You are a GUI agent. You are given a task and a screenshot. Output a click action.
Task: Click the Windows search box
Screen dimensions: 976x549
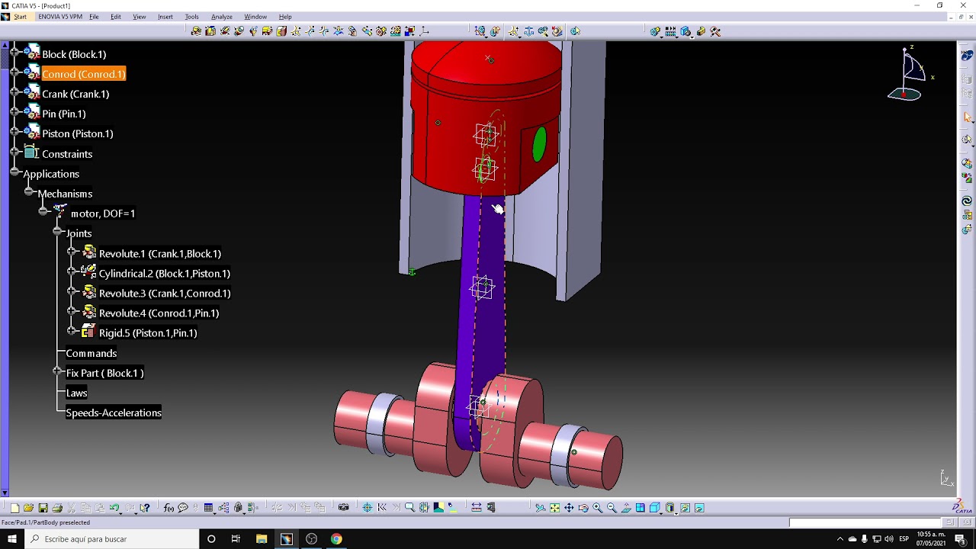[111, 539]
